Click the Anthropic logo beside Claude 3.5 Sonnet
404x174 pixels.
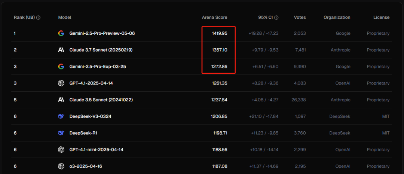click(x=61, y=100)
